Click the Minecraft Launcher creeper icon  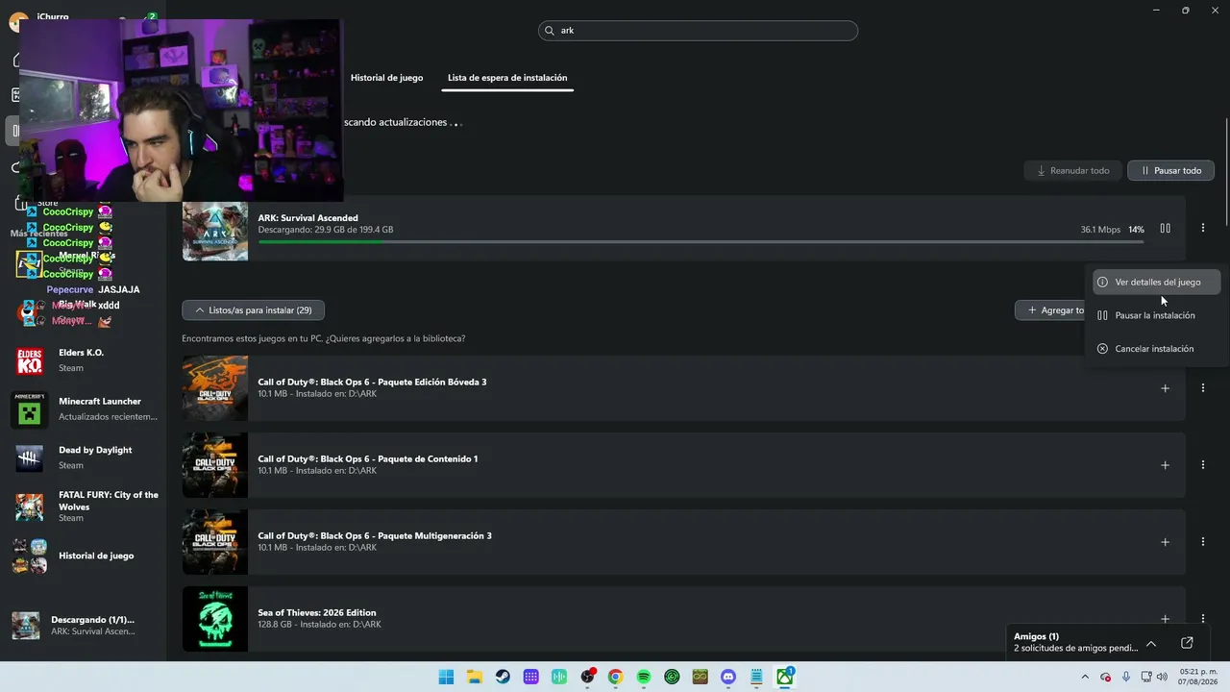coord(30,409)
